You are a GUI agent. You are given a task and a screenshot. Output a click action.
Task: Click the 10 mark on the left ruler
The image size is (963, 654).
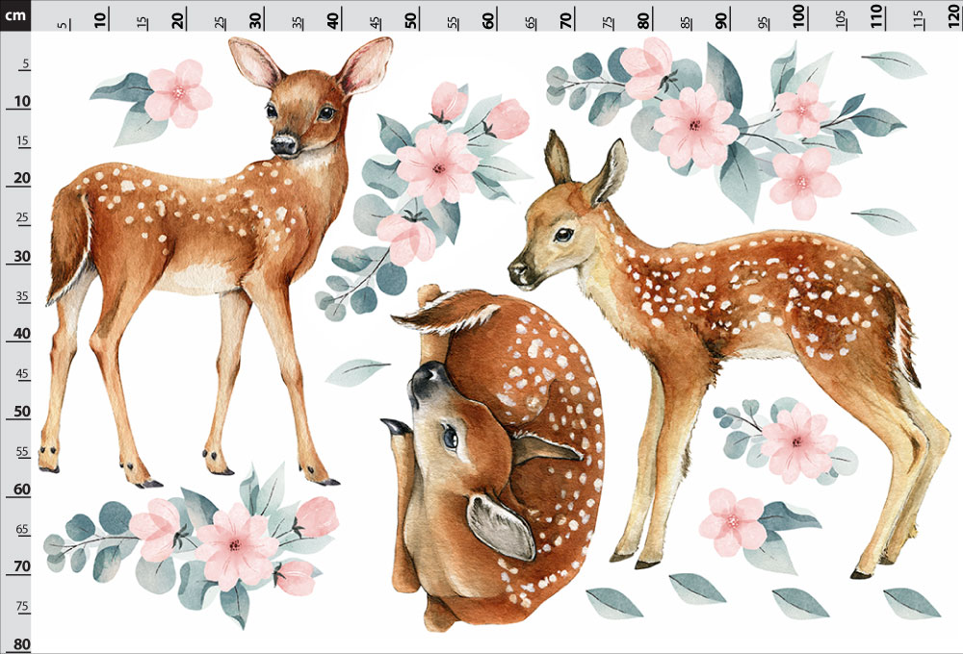click(21, 101)
